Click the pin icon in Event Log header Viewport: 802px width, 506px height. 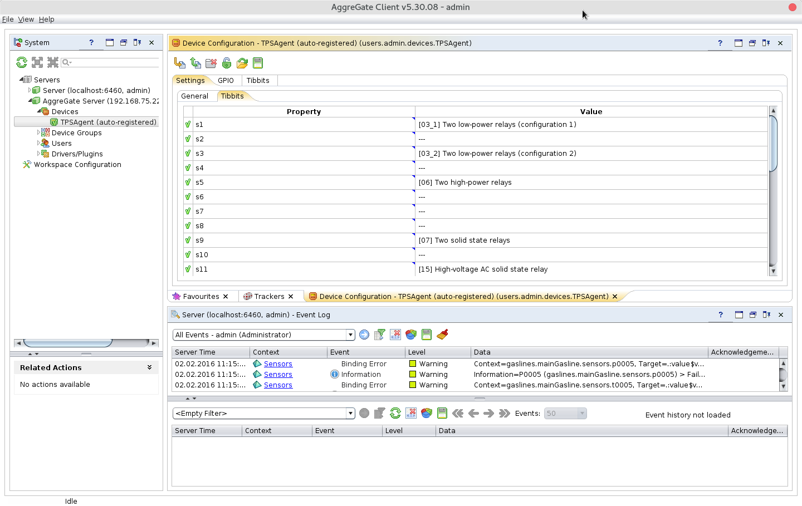pyautogui.click(x=767, y=315)
